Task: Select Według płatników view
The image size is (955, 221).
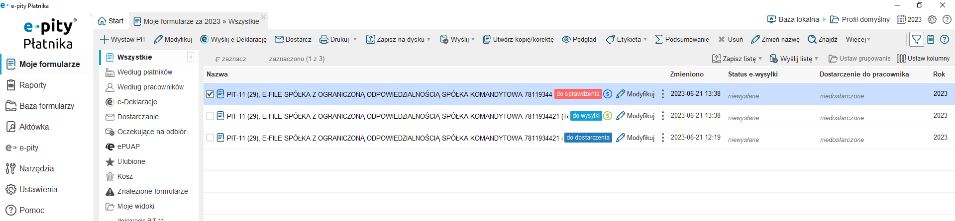Action: coord(144,72)
